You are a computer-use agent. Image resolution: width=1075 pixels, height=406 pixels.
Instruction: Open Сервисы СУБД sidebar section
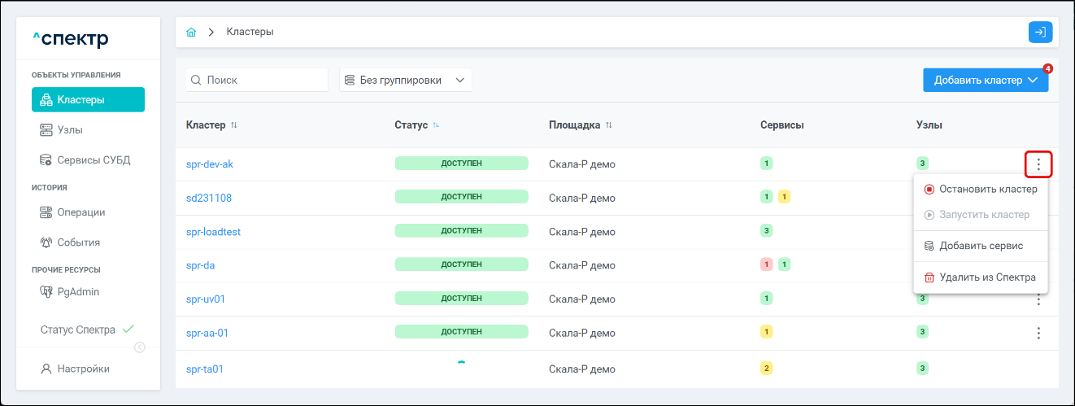pyautogui.click(x=93, y=160)
